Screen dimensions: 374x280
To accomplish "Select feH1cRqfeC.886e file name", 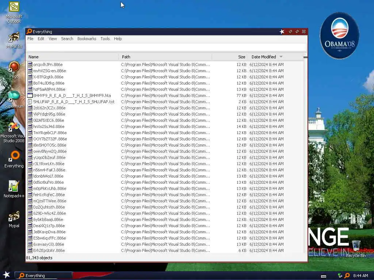I will (x=49, y=194).
